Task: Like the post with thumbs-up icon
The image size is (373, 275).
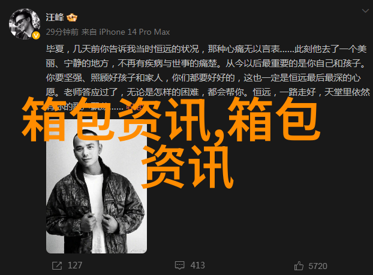Action: click(299, 266)
